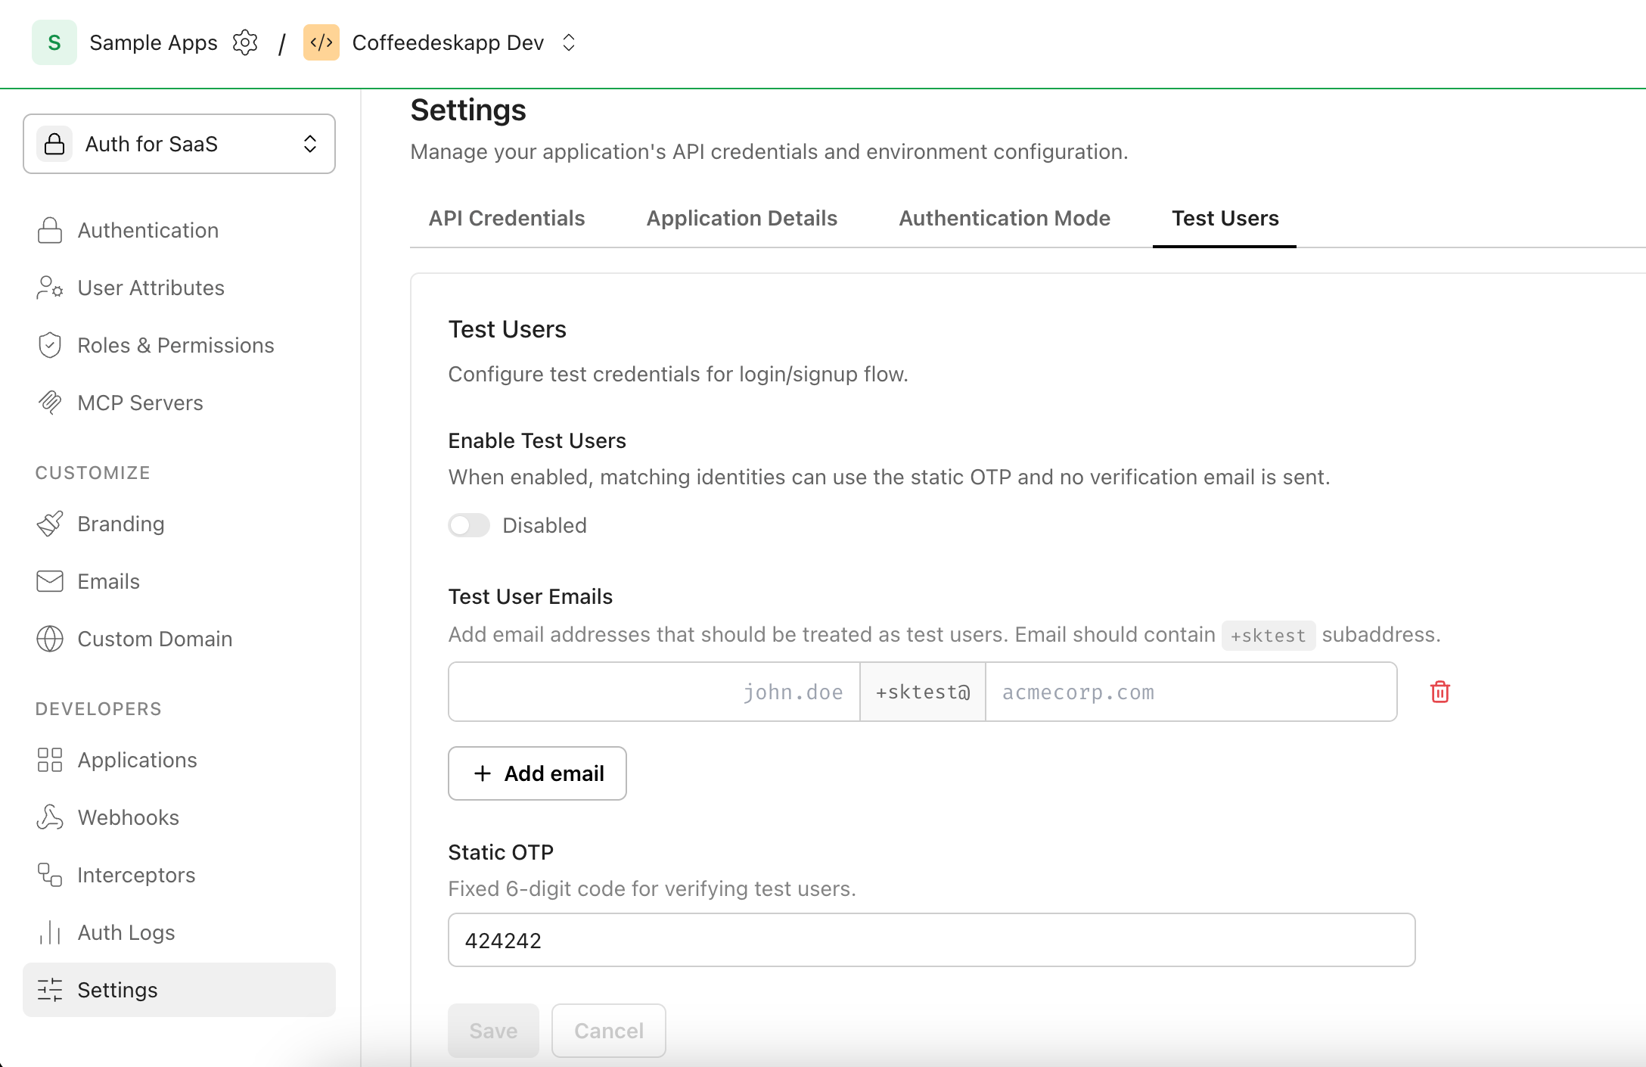Viewport: 1646px width, 1067px height.
Task: Switch to the API Credentials tab
Action: coord(507,218)
